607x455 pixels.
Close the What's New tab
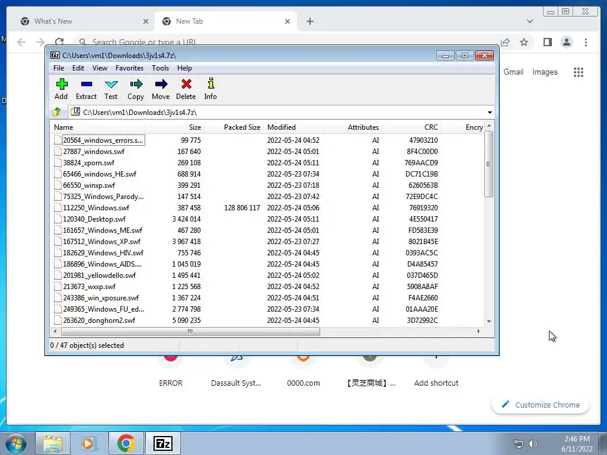(x=146, y=21)
